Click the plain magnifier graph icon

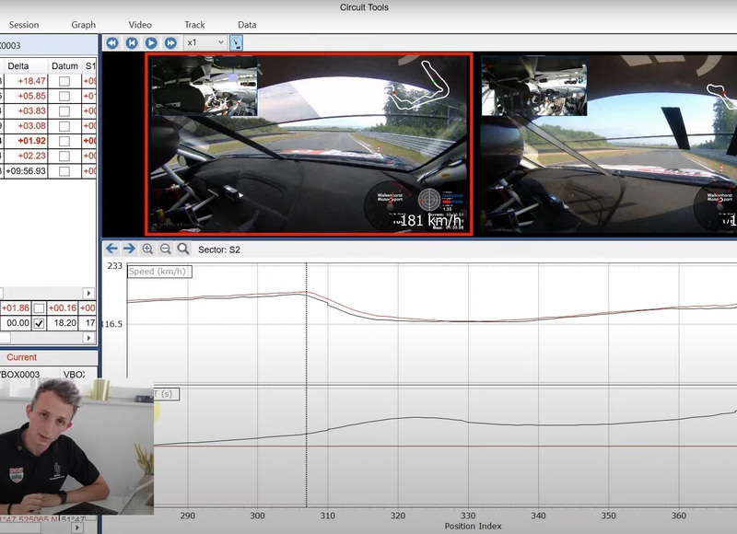click(183, 249)
